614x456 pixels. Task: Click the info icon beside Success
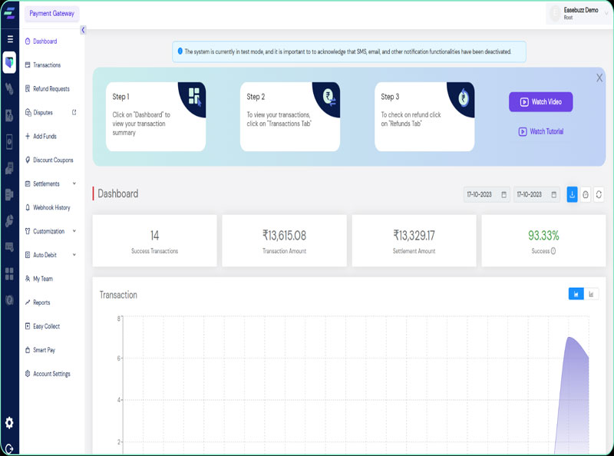(553, 251)
